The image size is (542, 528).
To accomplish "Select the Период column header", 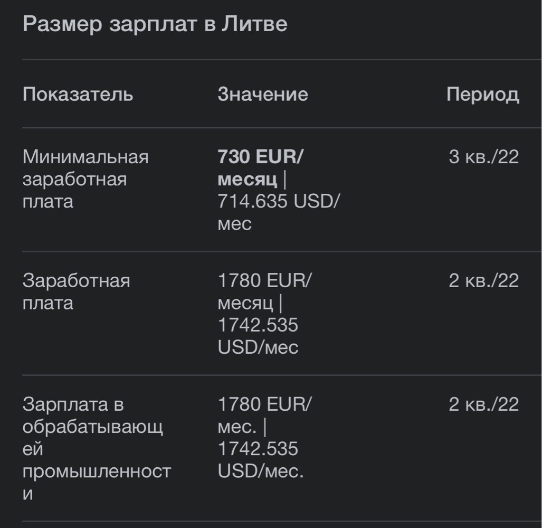I will (x=482, y=95).
